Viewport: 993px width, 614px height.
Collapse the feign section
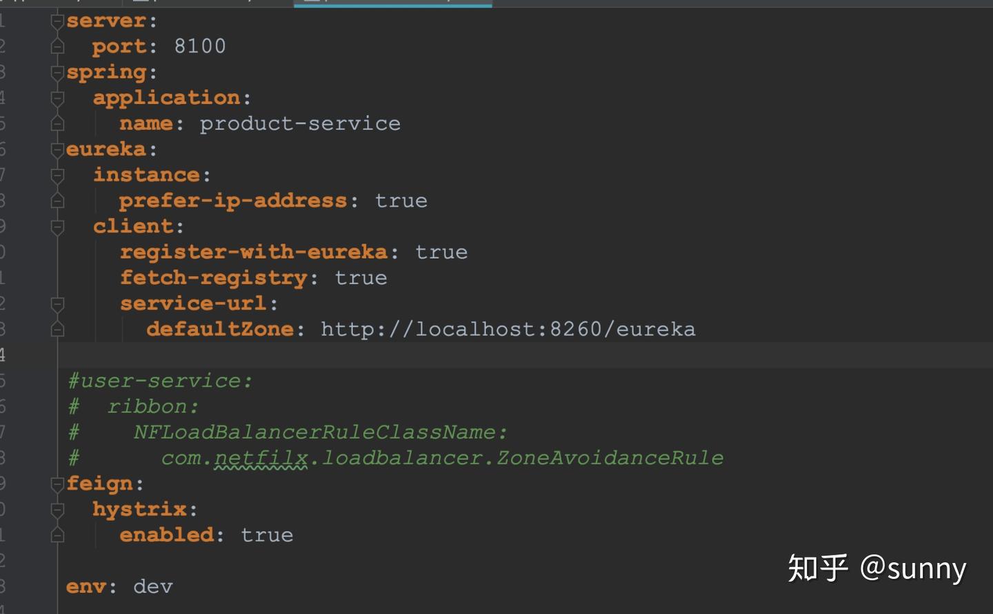coord(58,484)
